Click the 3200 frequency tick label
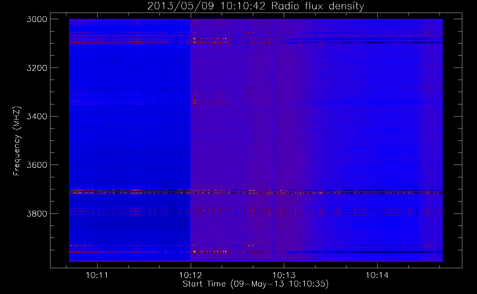 click(x=37, y=68)
